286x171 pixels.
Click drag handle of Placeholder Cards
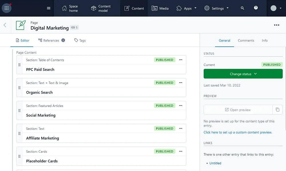coord(19,156)
